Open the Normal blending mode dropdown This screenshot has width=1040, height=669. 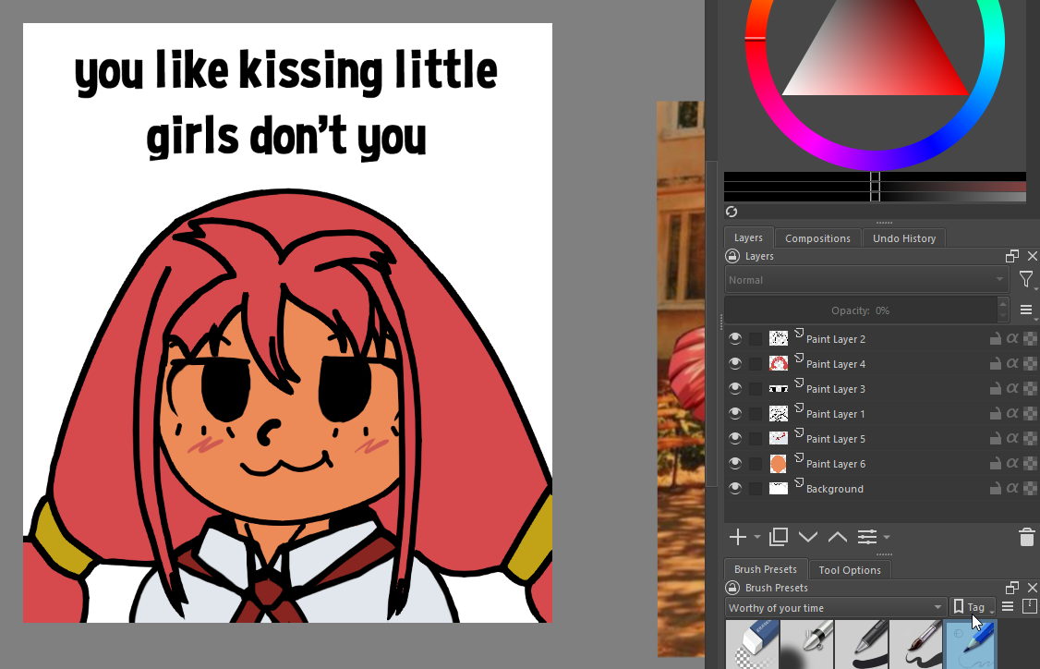point(867,280)
